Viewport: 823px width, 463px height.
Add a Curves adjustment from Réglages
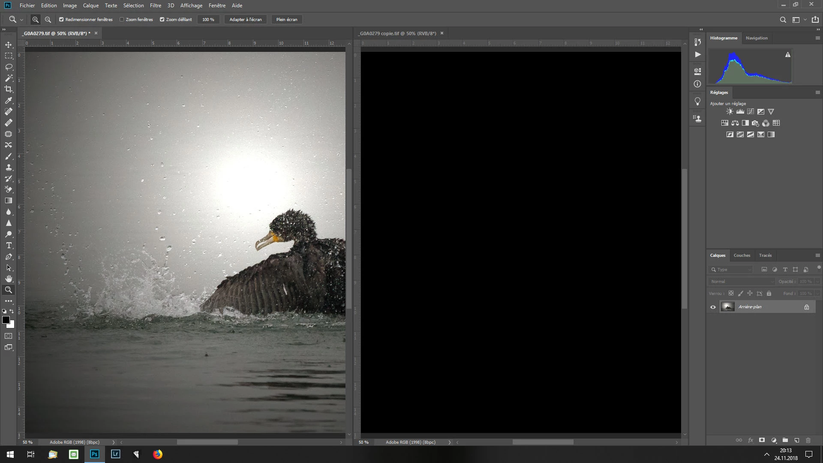(x=750, y=111)
